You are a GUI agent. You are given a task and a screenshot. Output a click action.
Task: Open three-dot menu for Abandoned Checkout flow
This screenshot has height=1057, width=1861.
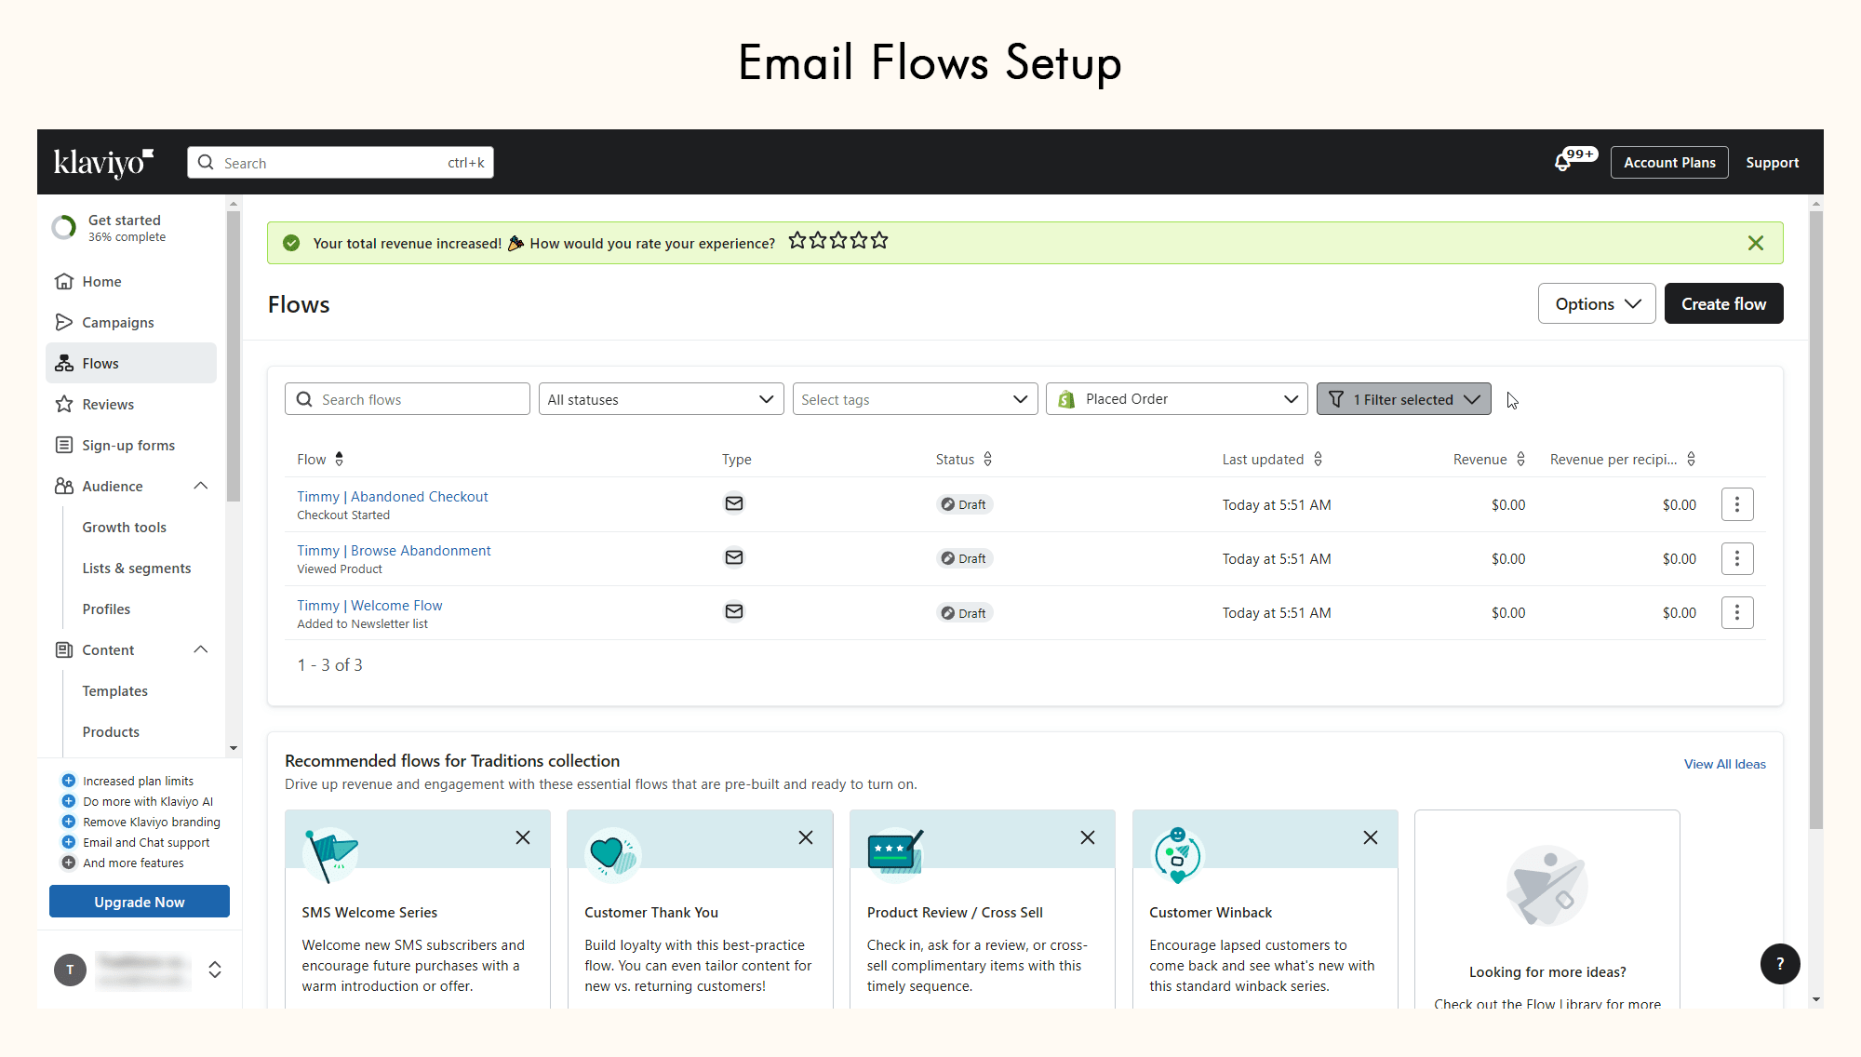[1736, 504]
